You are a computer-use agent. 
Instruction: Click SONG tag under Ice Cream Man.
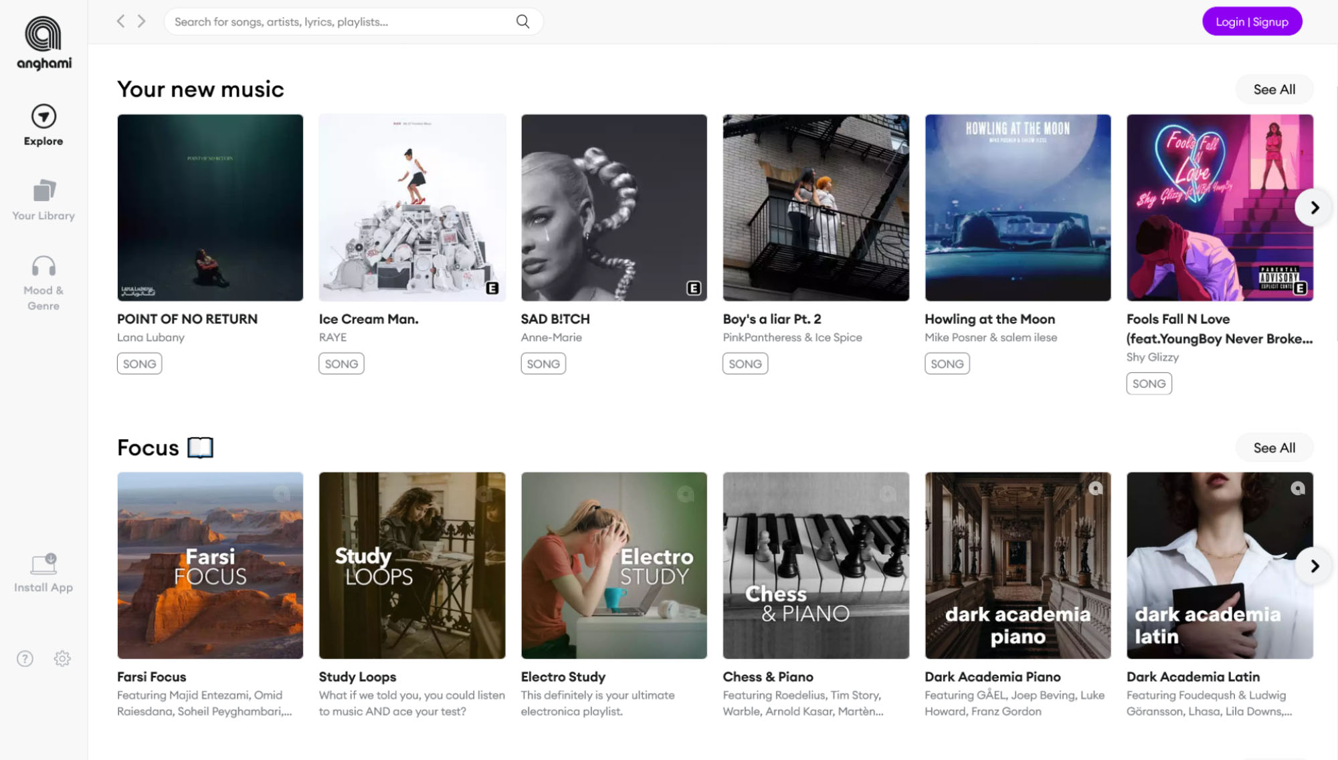click(341, 364)
